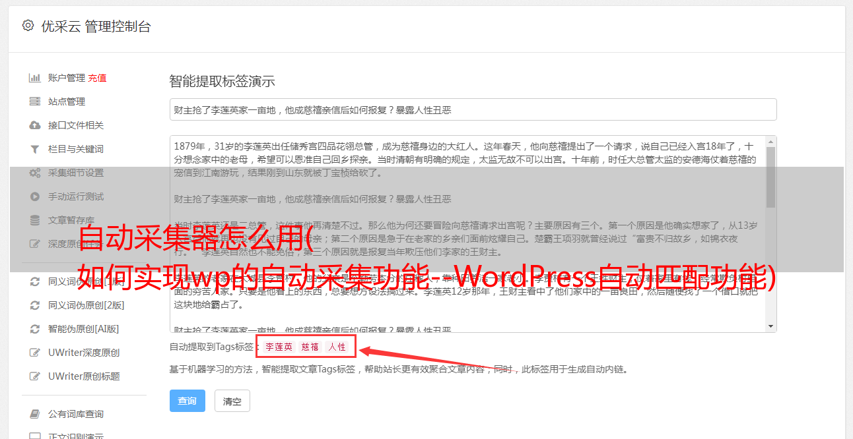Click the text area scrollbar down arrow
This screenshot has width=853, height=439.
770,326
